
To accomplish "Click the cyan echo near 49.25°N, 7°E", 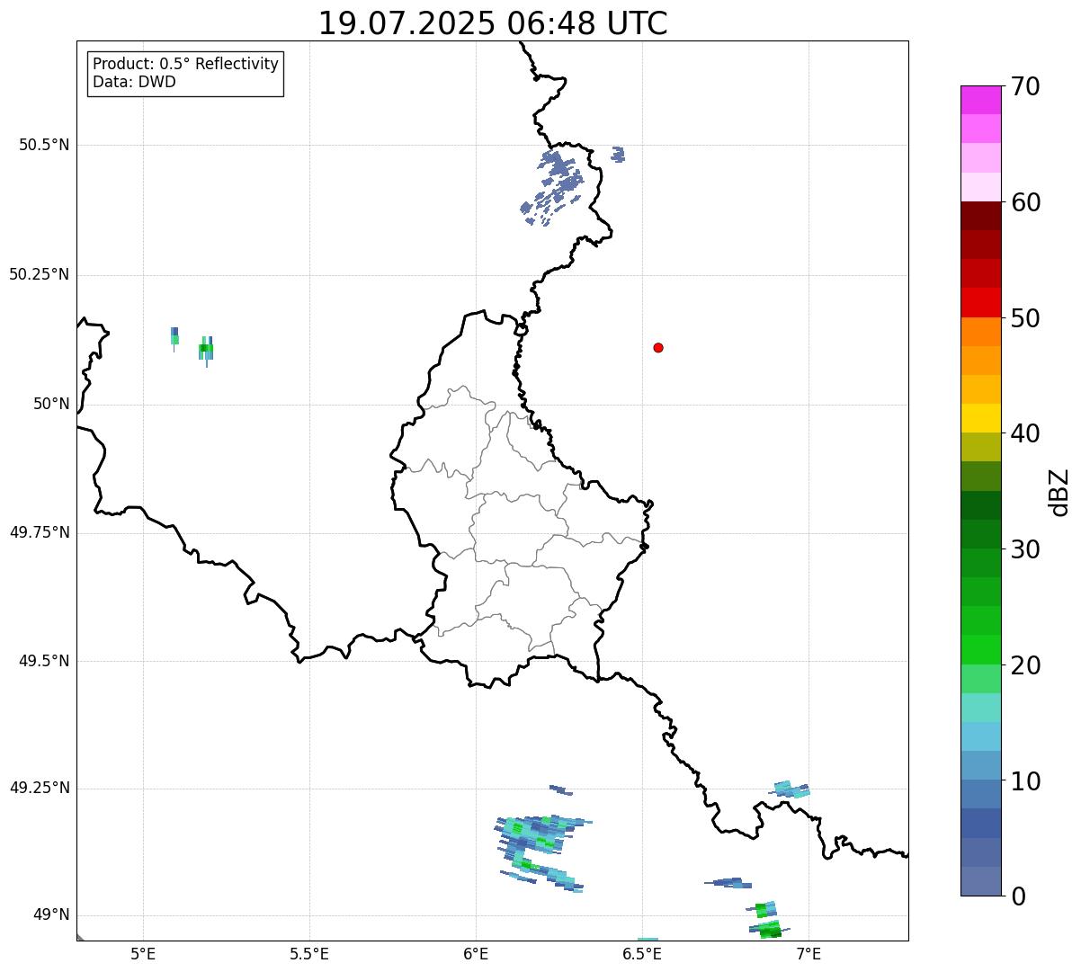I will (790, 789).
